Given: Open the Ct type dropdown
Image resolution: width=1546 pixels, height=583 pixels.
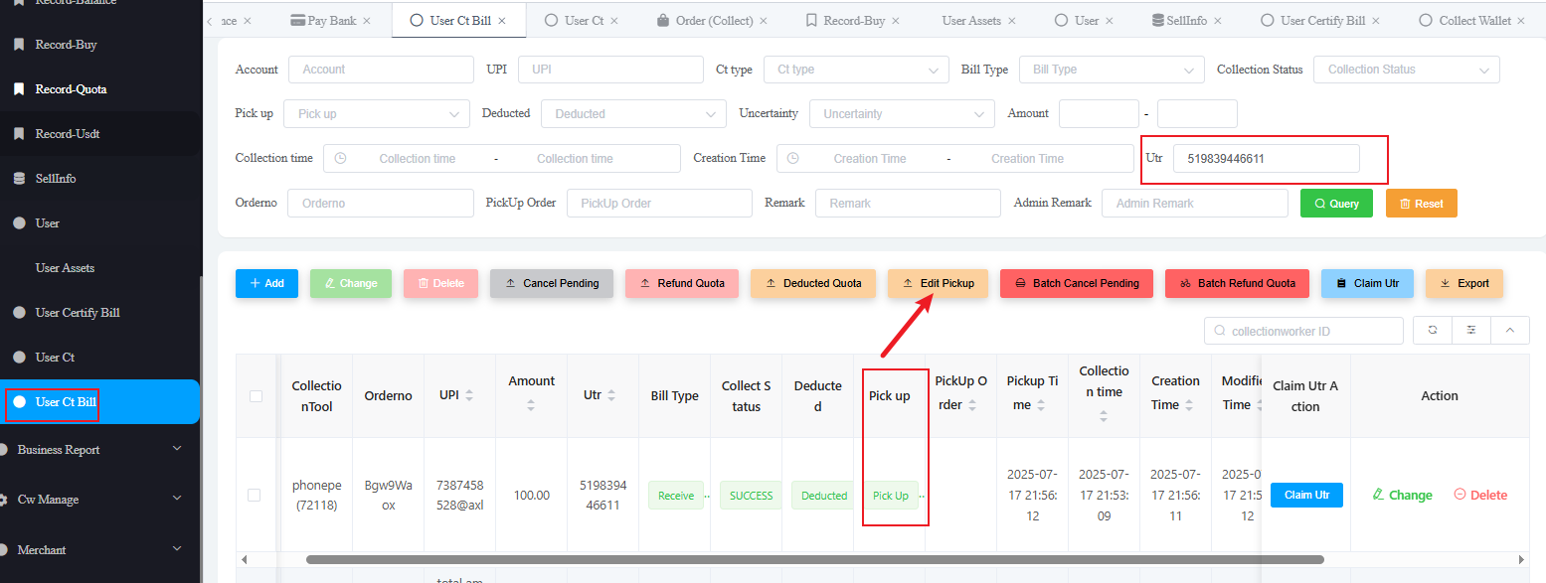Looking at the screenshot, I should [x=855, y=70].
